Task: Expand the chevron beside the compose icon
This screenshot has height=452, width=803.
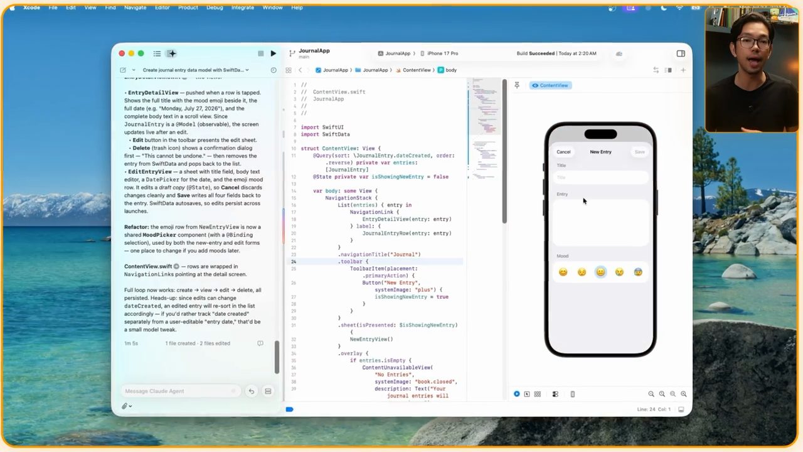Action: click(x=134, y=70)
